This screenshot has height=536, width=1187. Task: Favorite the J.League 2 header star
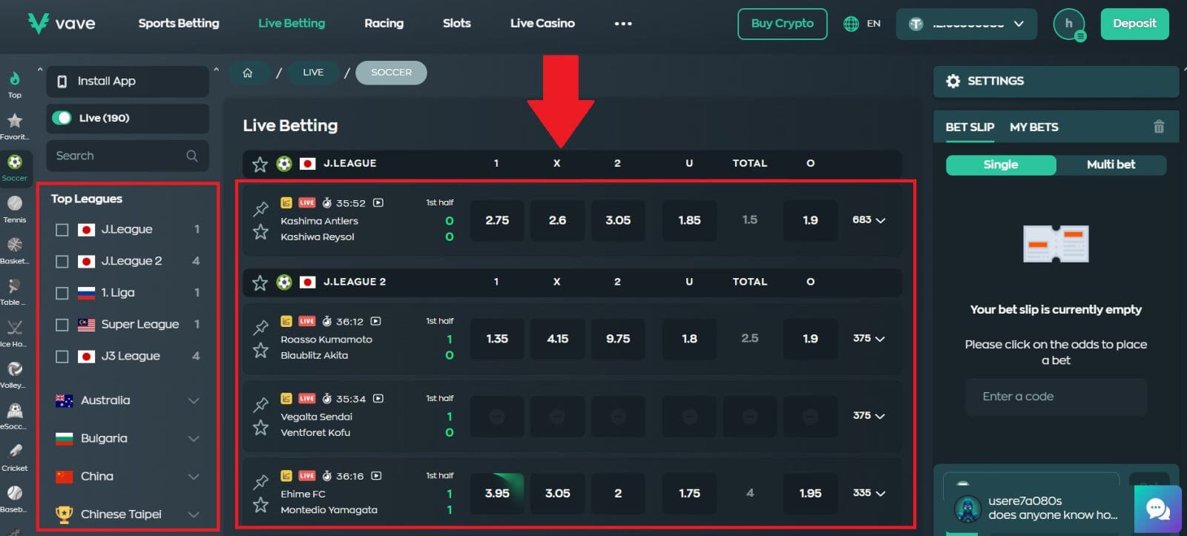click(x=260, y=282)
